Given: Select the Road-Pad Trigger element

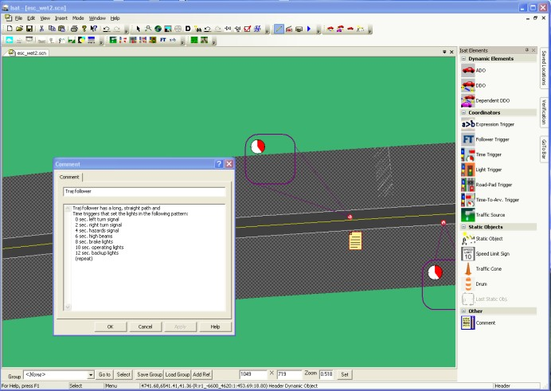Looking at the screenshot, I should click(468, 185).
